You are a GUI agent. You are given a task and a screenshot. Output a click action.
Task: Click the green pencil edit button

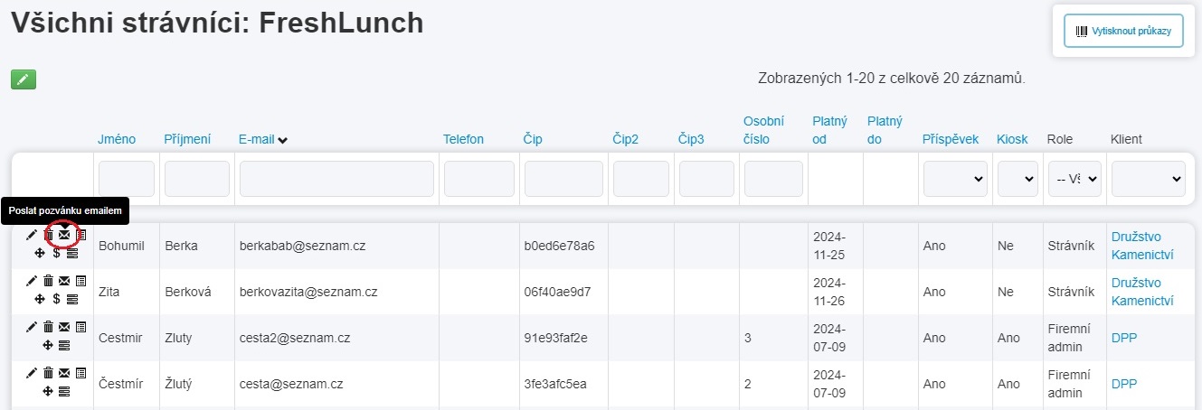(x=24, y=79)
